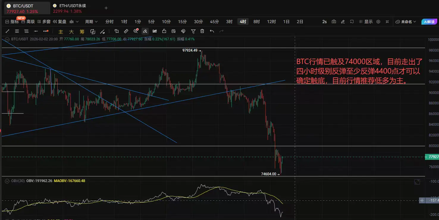Select the horizontal price line tool
This screenshot has width=439, height=220.
point(36,31)
